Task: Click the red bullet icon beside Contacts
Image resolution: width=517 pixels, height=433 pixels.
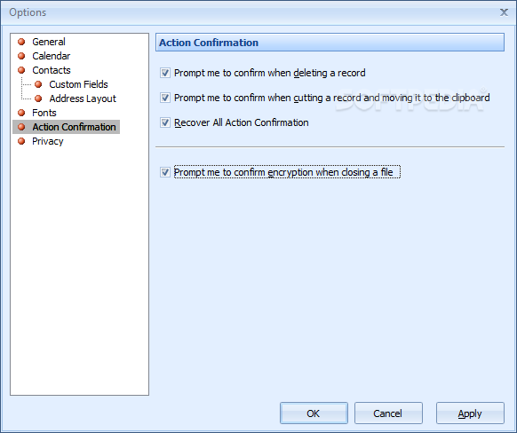Action: (21, 70)
